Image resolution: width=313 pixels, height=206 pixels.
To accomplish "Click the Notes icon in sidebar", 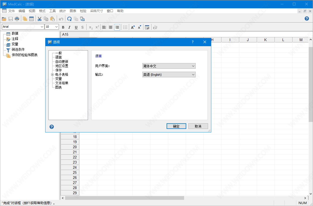I will (8, 39).
